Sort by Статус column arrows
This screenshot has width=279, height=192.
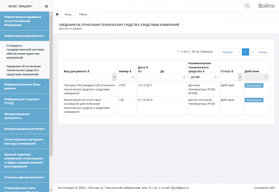232,71
